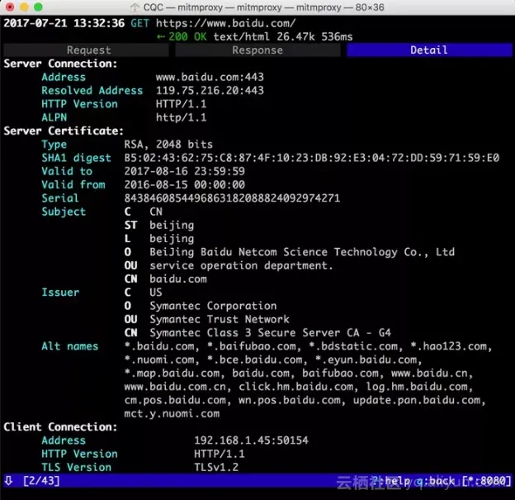Click timestamp 2017-07-21 13:32:36
Image resolution: width=515 pixels, height=500 pixels.
click(x=64, y=23)
